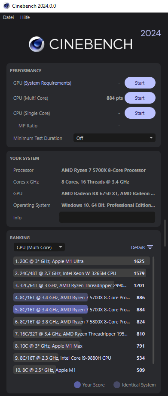Click the Cinebench sphere logo icon
This screenshot has height=396, width=168.
37,44
